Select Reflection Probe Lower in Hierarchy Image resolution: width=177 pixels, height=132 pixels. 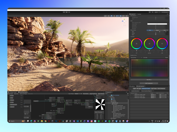[120, 107]
